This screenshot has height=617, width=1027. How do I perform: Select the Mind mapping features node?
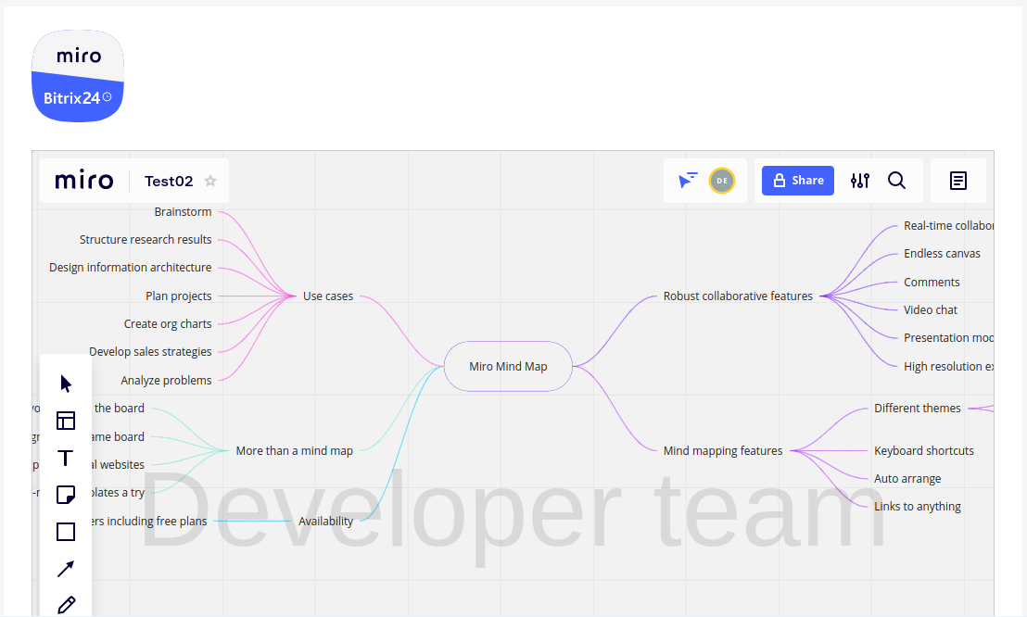pyautogui.click(x=722, y=450)
